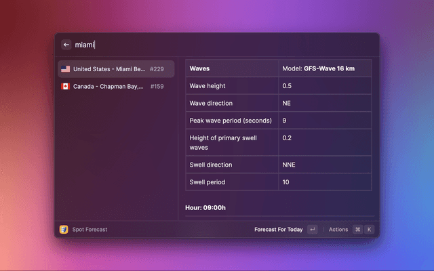Click the K key icon in footer

tap(370, 230)
